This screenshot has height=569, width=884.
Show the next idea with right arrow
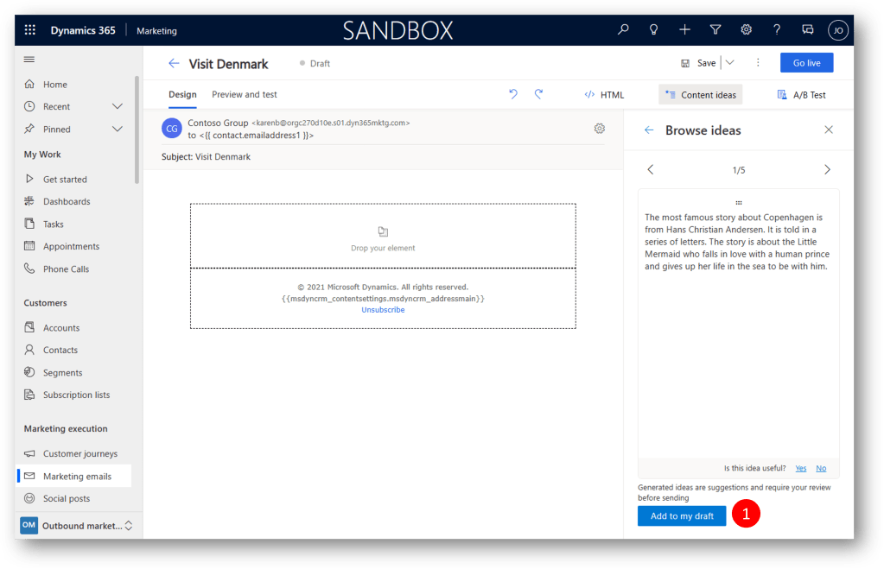pos(827,170)
